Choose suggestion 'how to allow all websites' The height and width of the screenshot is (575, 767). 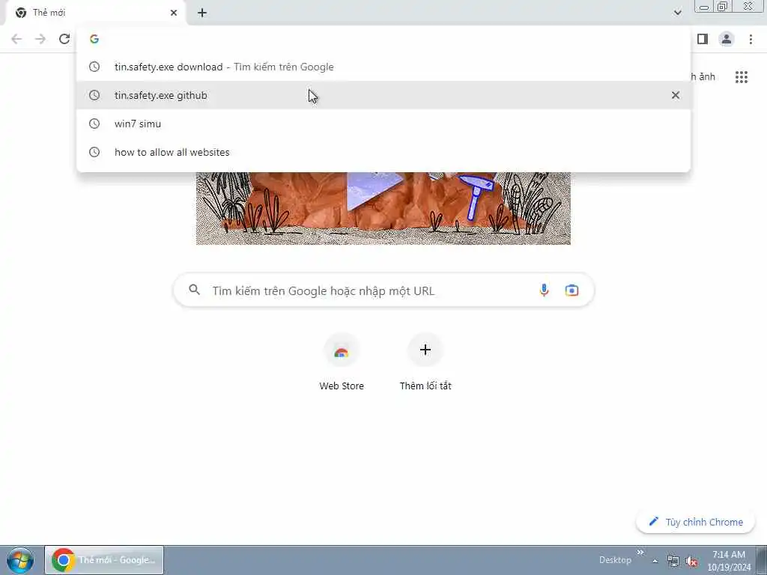coord(383,152)
